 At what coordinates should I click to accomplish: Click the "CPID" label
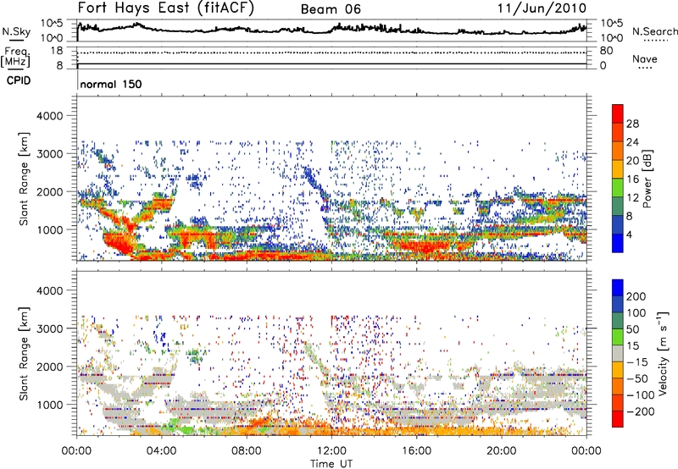[x=19, y=80]
